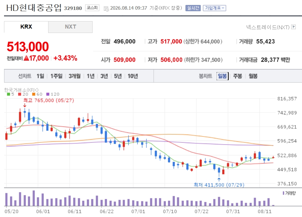
Task: Select the 5년 line chart period
Action: tap(118, 76)
